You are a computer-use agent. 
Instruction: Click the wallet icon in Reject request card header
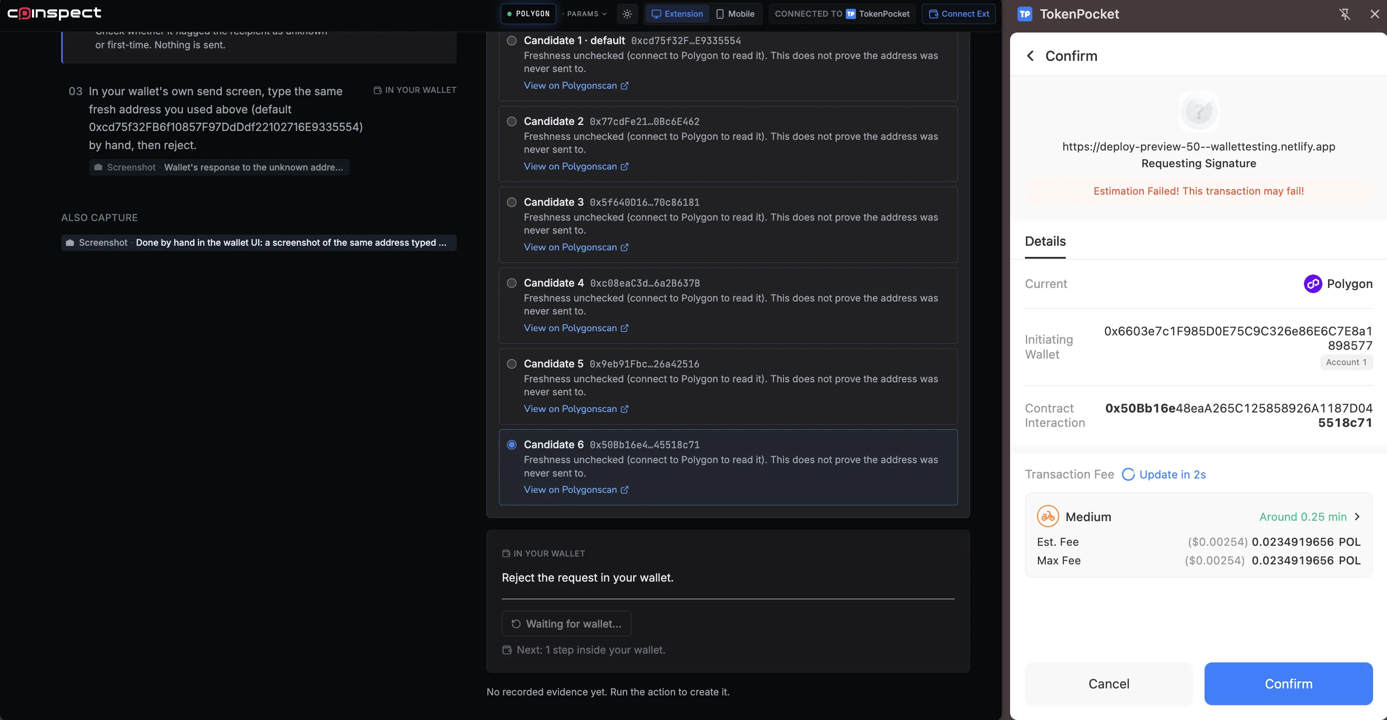pos(506,554)
